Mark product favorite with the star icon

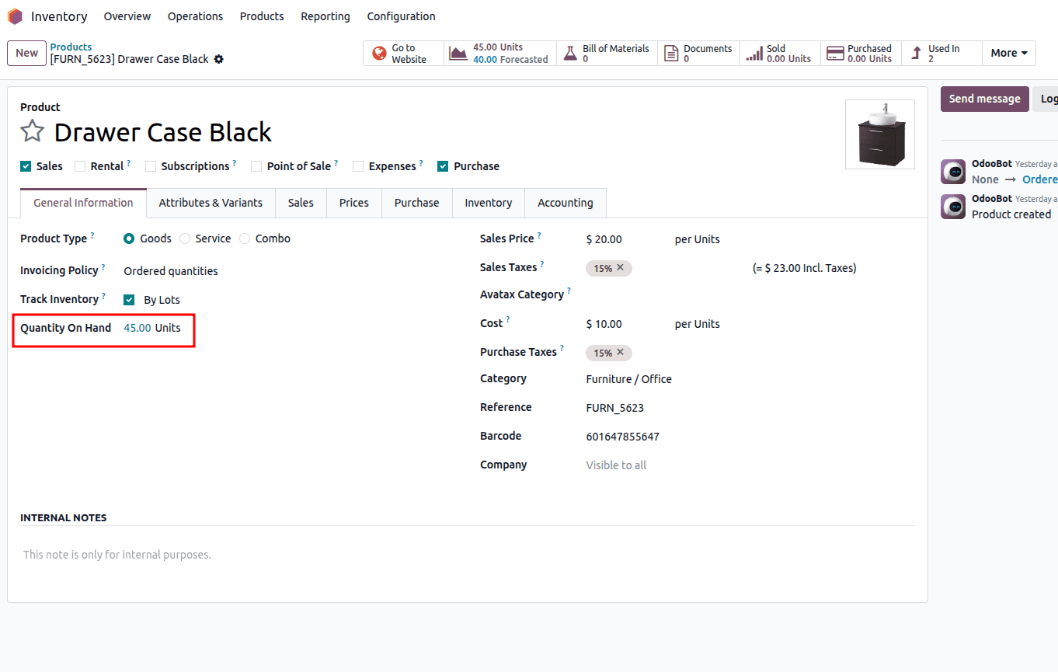tap(32, 131)
